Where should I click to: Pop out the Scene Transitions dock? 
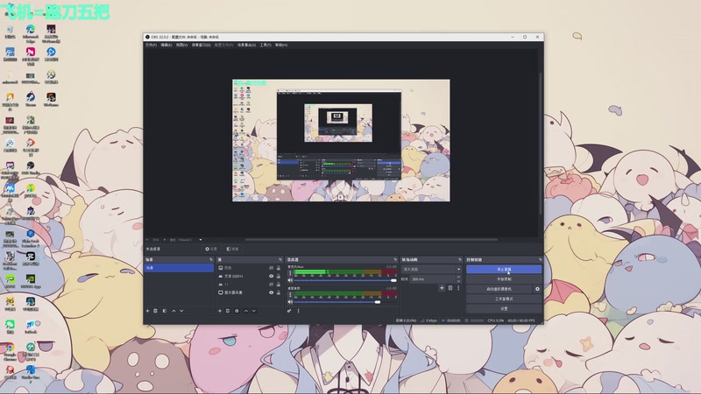459,259
